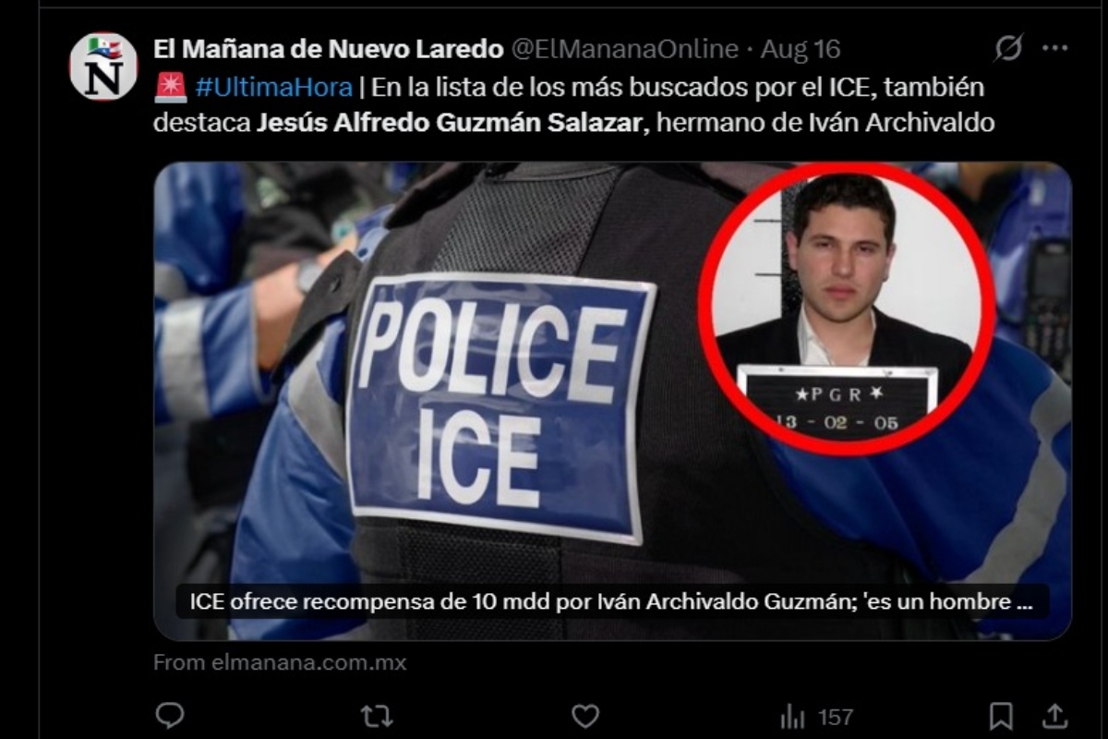The height and width of the screenshot is (739, 1108).
Task: Open the @ElMananaOnline handle
Action: (624, 48)
